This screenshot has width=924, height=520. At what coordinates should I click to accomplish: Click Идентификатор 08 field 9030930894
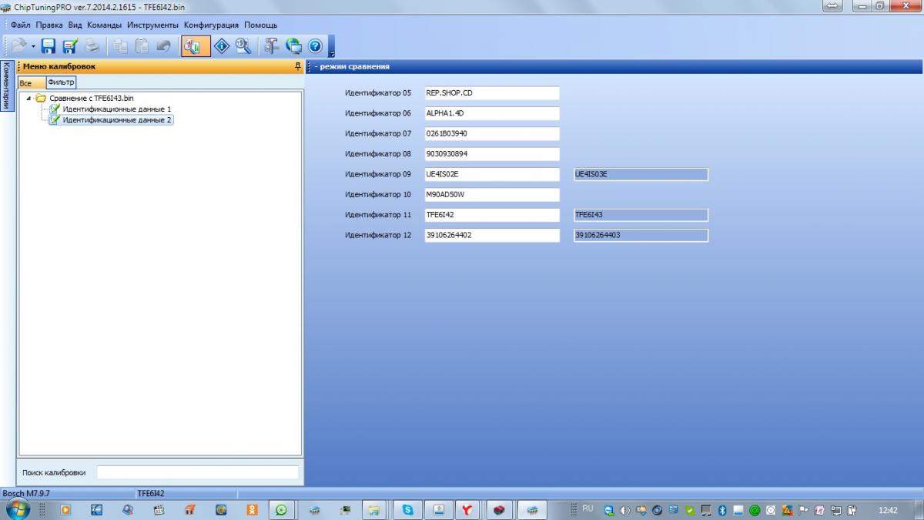tap(492, 154)
